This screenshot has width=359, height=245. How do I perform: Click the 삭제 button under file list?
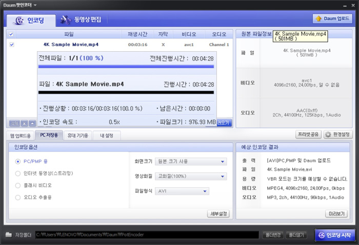(14, 123)
